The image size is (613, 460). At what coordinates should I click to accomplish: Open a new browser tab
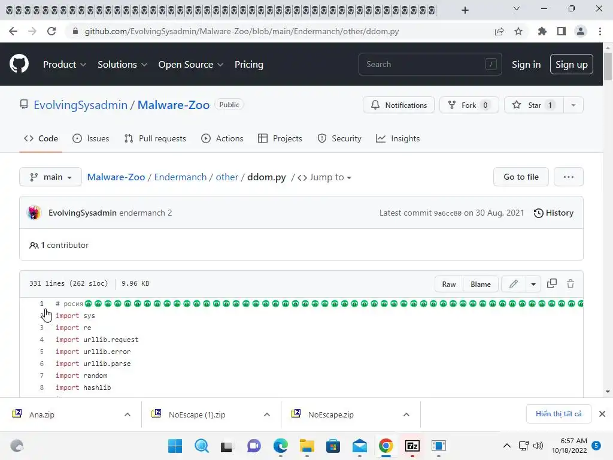(465, 10)
